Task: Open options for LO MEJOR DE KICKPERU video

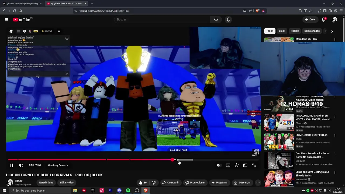Action: click(x=335, y=136)
